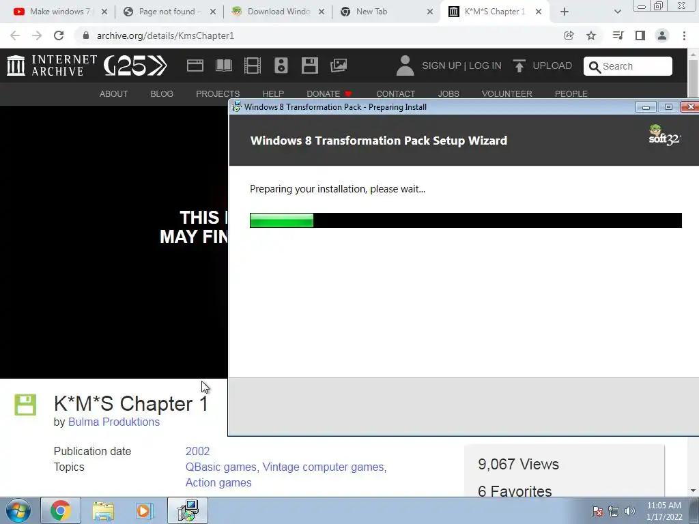Open the BLOG menu item

[x=162, y=94]
